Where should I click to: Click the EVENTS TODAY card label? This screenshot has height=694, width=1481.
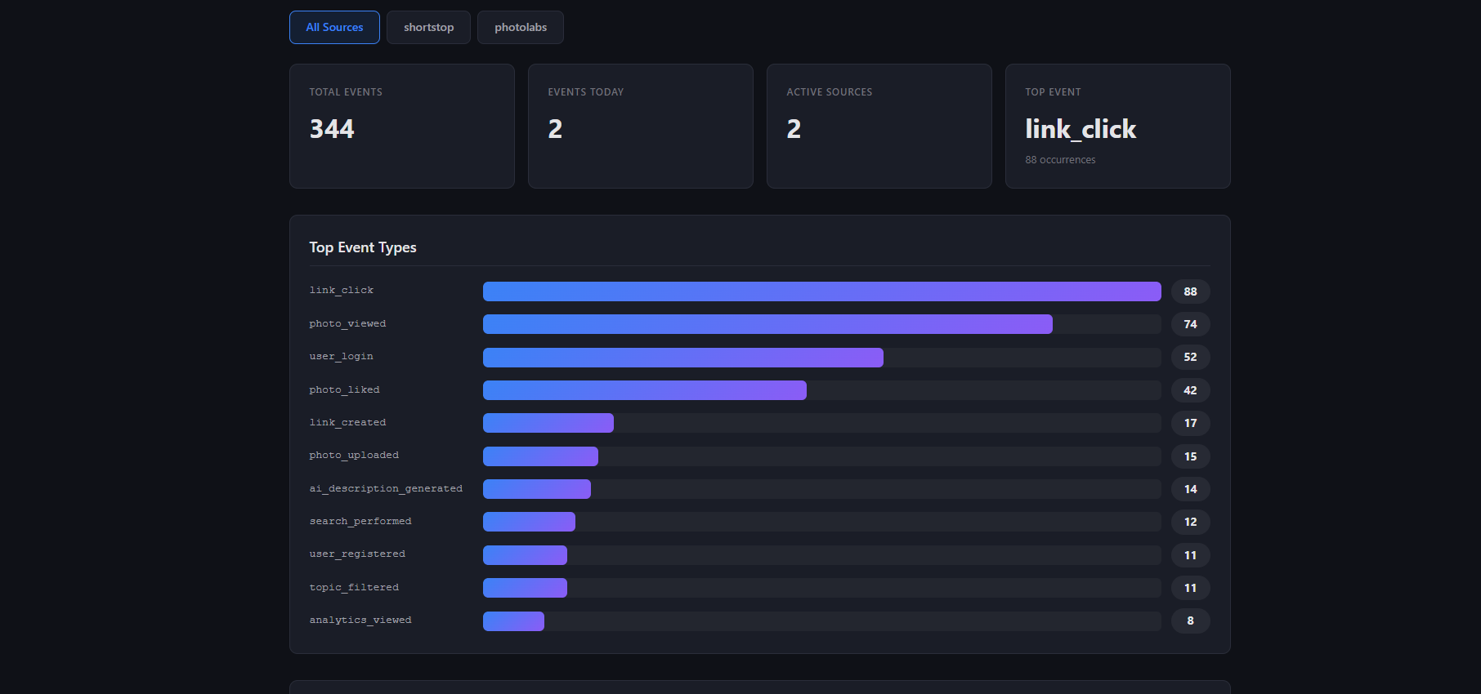(586, 92)
